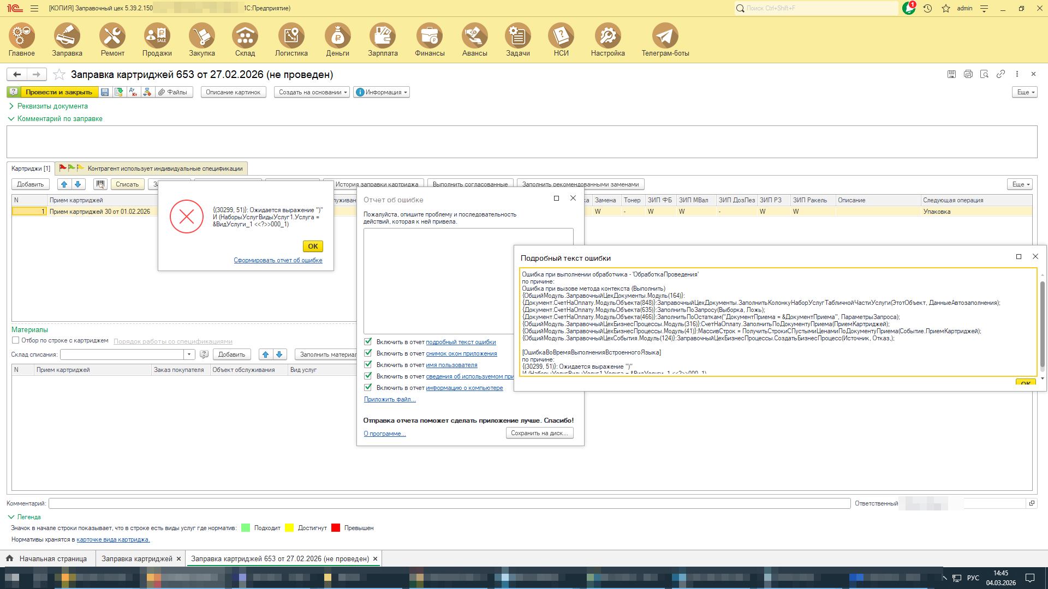
Task: Expand Реквизиты документа section
Action: [52, 106]
